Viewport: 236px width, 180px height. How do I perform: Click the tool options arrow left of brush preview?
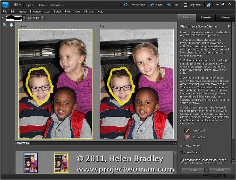(2, 17)
